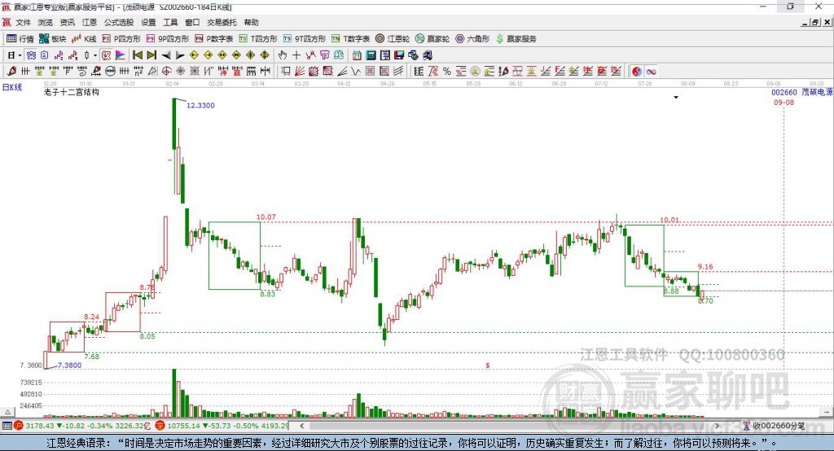Jump to first bar icon

click(x=138, y=55)
